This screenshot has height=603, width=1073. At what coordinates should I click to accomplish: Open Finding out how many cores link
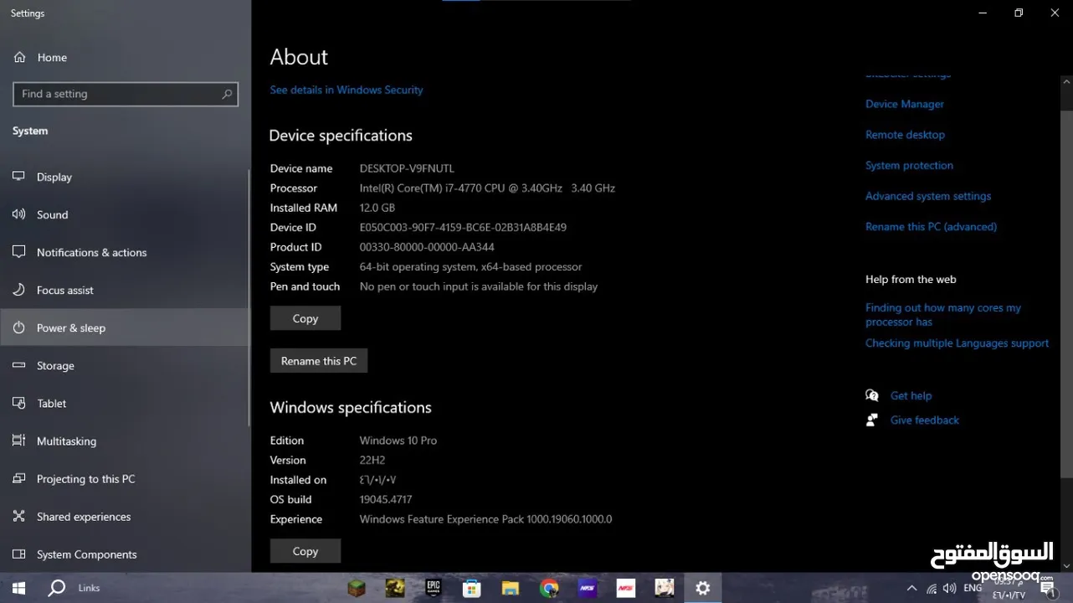943,315
